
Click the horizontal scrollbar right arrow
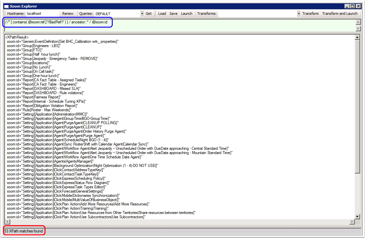[352, 222]
